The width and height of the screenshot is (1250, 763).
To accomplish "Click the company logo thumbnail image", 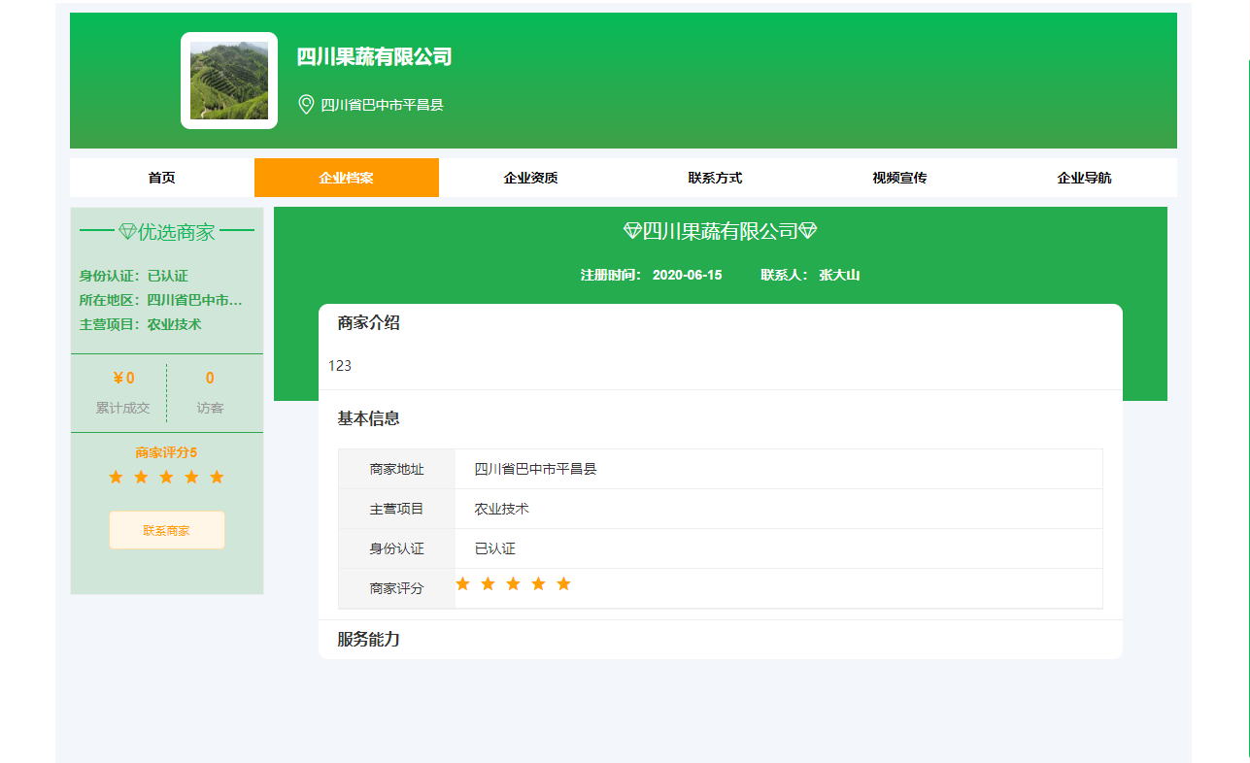I will 229,81.
